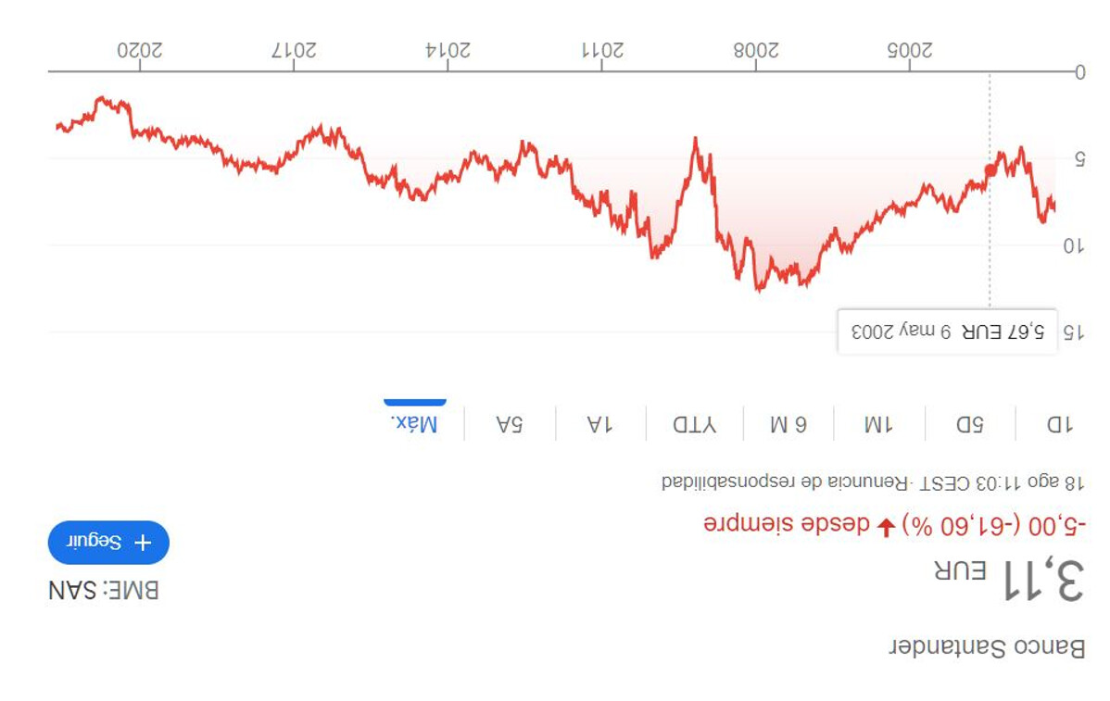Click the Banco Santander title
Viewport: 1110px width, 701px height.
point(987,647)
